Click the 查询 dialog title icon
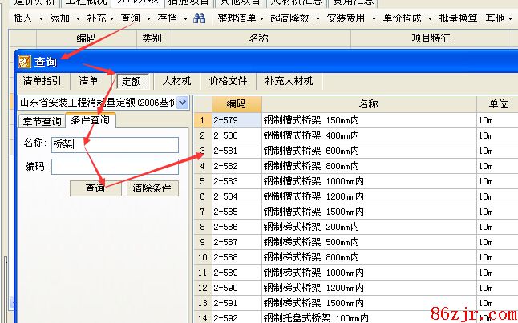The image size is (518, 323). [x=24, y=61]
